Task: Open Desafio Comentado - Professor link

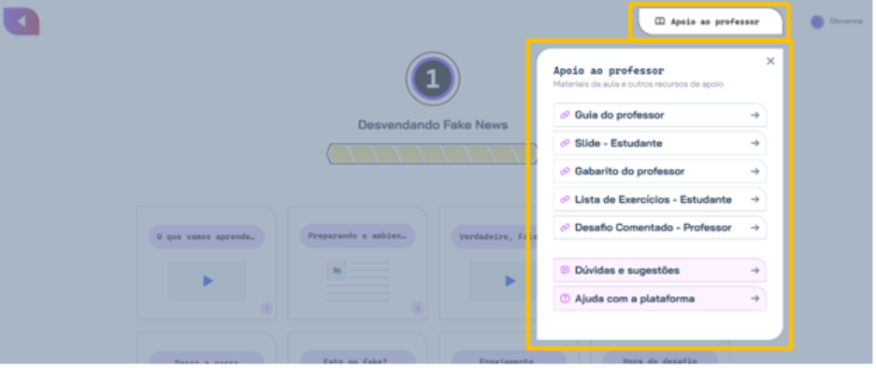Action: pyautogui.click(x=660, y=228)
